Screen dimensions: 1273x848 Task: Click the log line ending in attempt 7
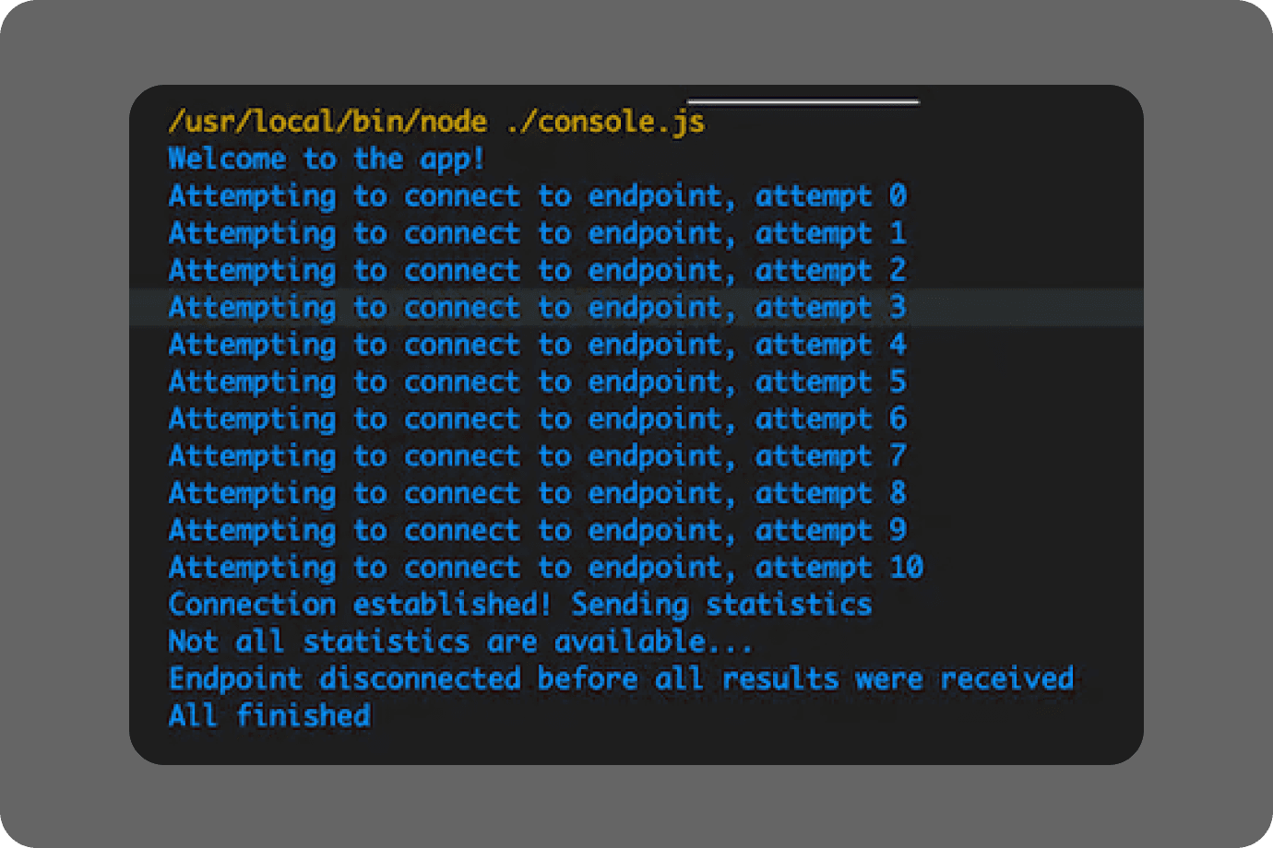coord(538,455)
